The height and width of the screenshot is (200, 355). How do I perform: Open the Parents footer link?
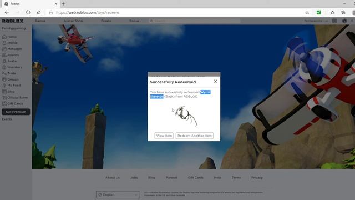click(x=171, y=178)
